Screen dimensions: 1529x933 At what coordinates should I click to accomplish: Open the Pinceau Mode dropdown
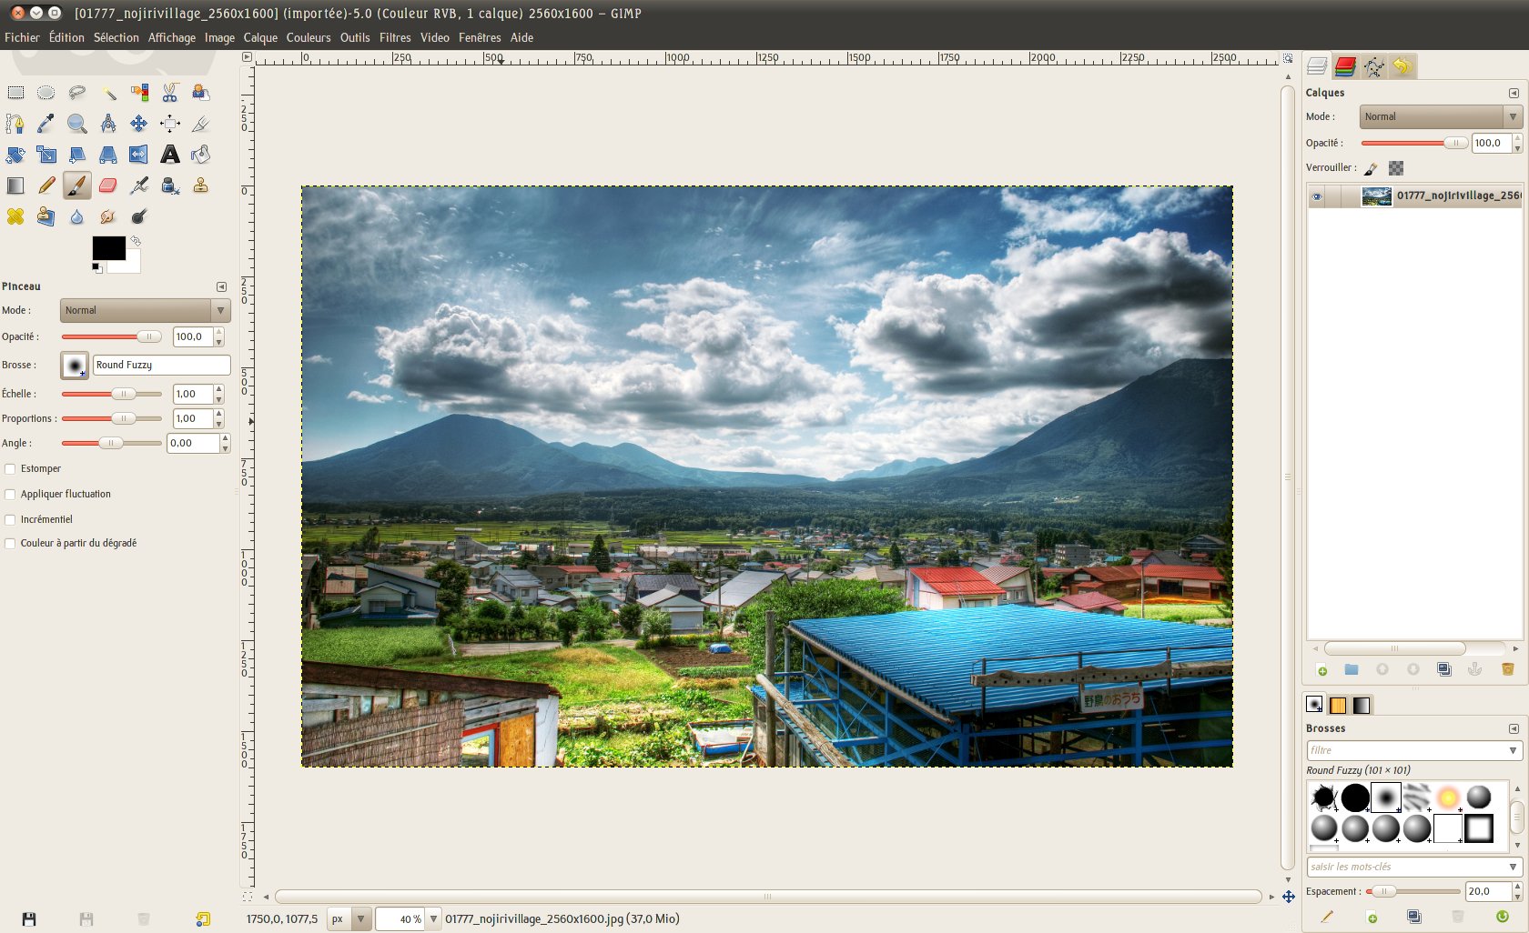[145, 311]
